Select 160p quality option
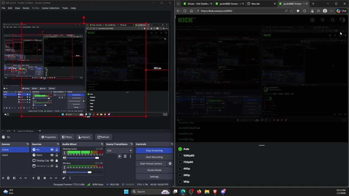This screenshot has width=349, height=196. pyautogui.click(x=180, y=182)
